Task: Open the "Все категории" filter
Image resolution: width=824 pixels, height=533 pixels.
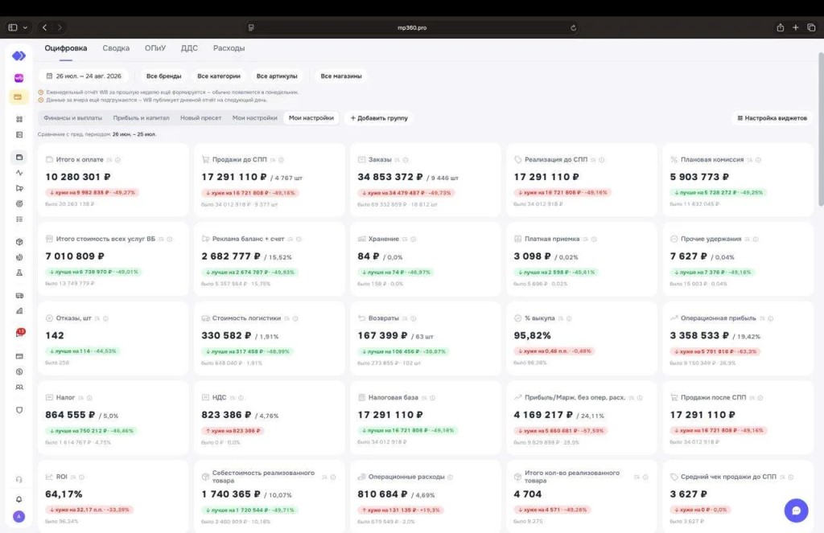Action: click(219, 76)
